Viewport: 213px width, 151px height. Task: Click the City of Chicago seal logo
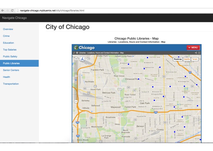tap(76, 48)
